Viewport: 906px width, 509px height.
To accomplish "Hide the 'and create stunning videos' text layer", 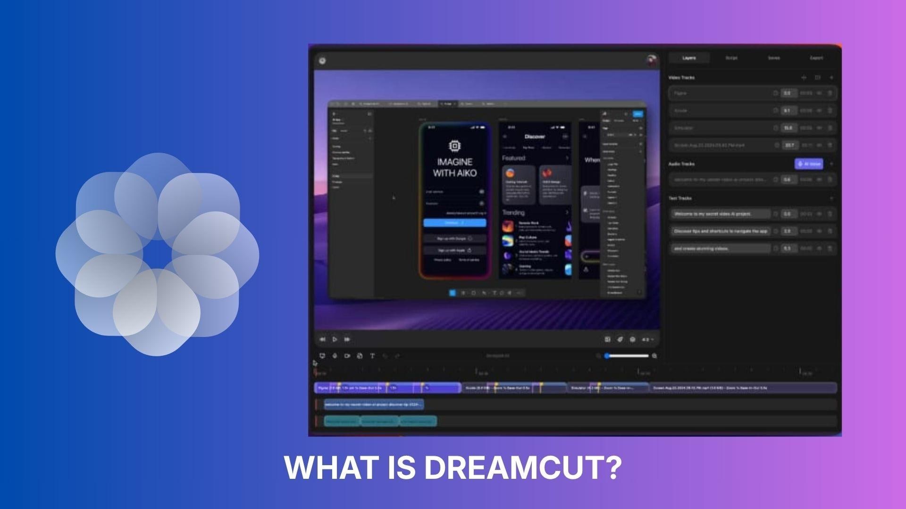I will 820,248.
